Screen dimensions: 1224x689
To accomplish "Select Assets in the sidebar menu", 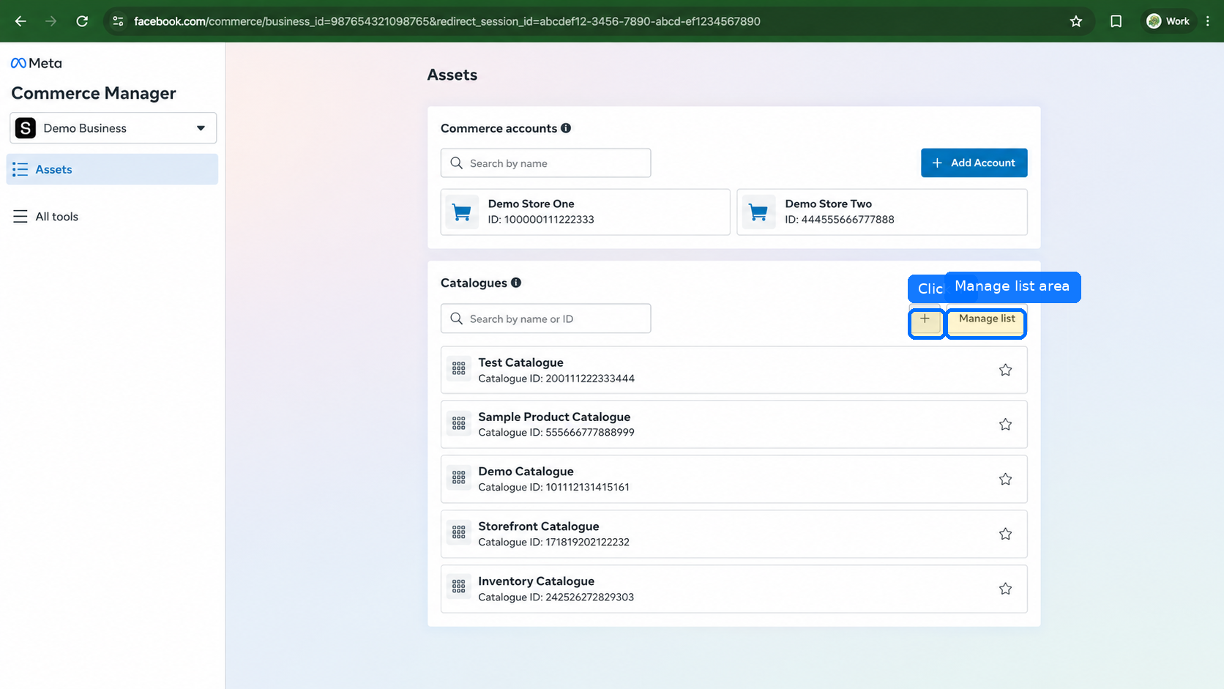I will (x=112, y=169).
